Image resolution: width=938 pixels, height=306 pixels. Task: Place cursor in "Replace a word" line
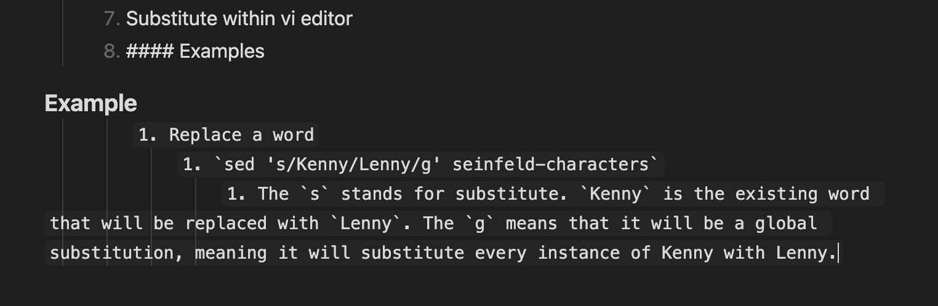(x=241, y=135)
